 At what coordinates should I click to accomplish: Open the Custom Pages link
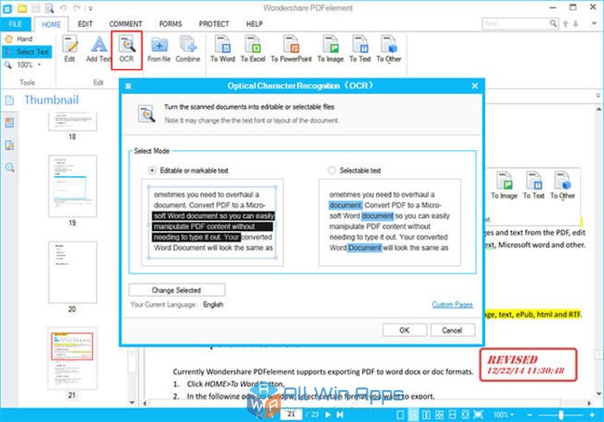(452, 305)
